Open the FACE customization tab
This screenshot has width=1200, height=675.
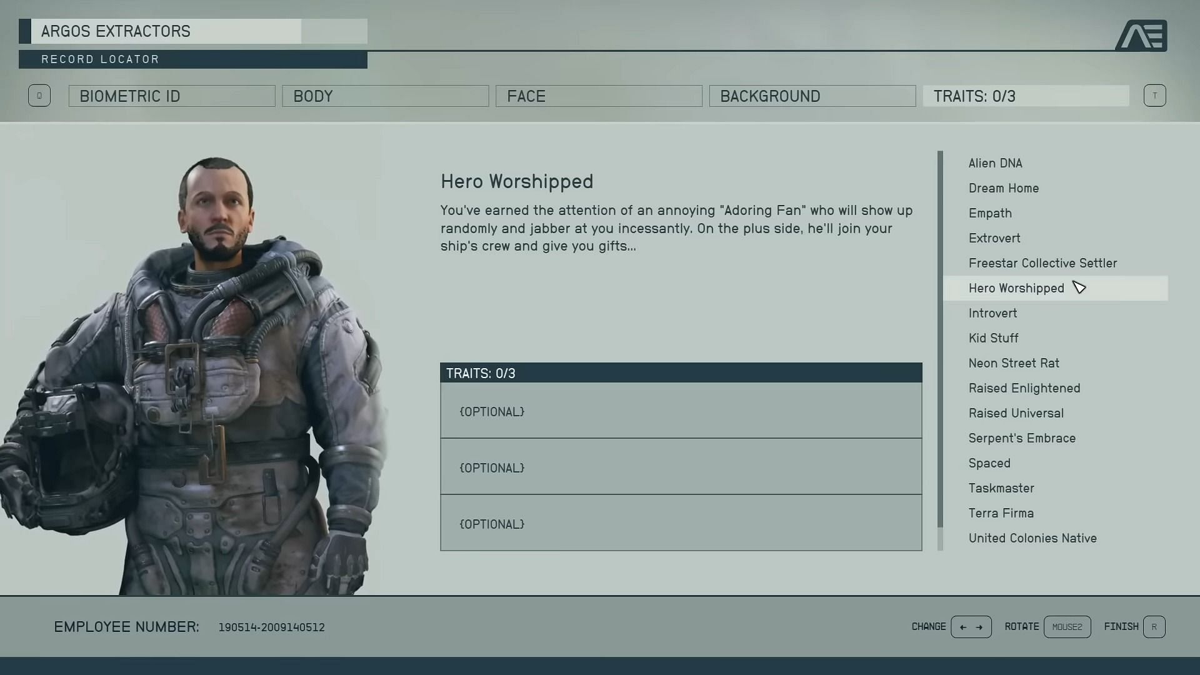599,96
